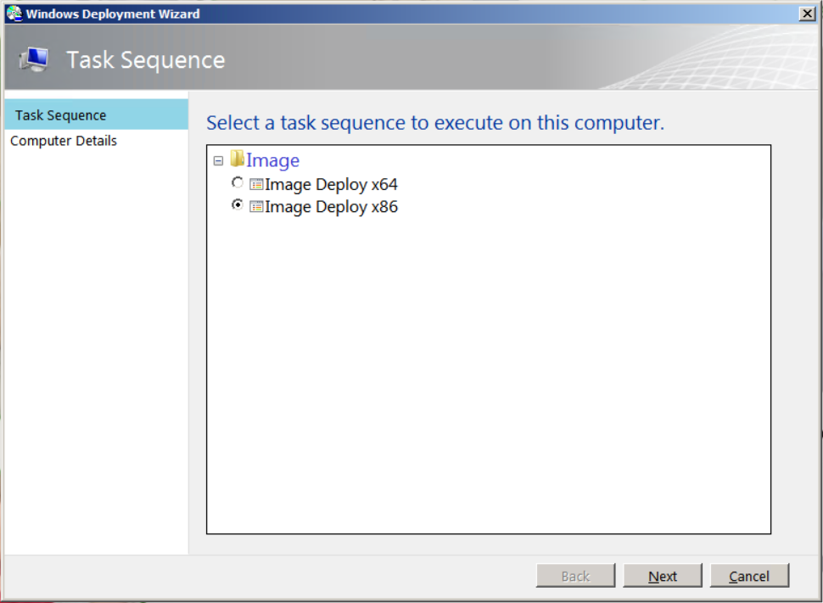This screenshot has height=603, width=823.
Task: Select the Image Deploy x86 radio button
Action: (x=238, y=205)
